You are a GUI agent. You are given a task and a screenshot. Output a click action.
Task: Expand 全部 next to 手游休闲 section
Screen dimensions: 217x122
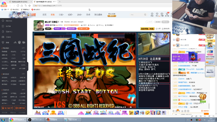23,90
